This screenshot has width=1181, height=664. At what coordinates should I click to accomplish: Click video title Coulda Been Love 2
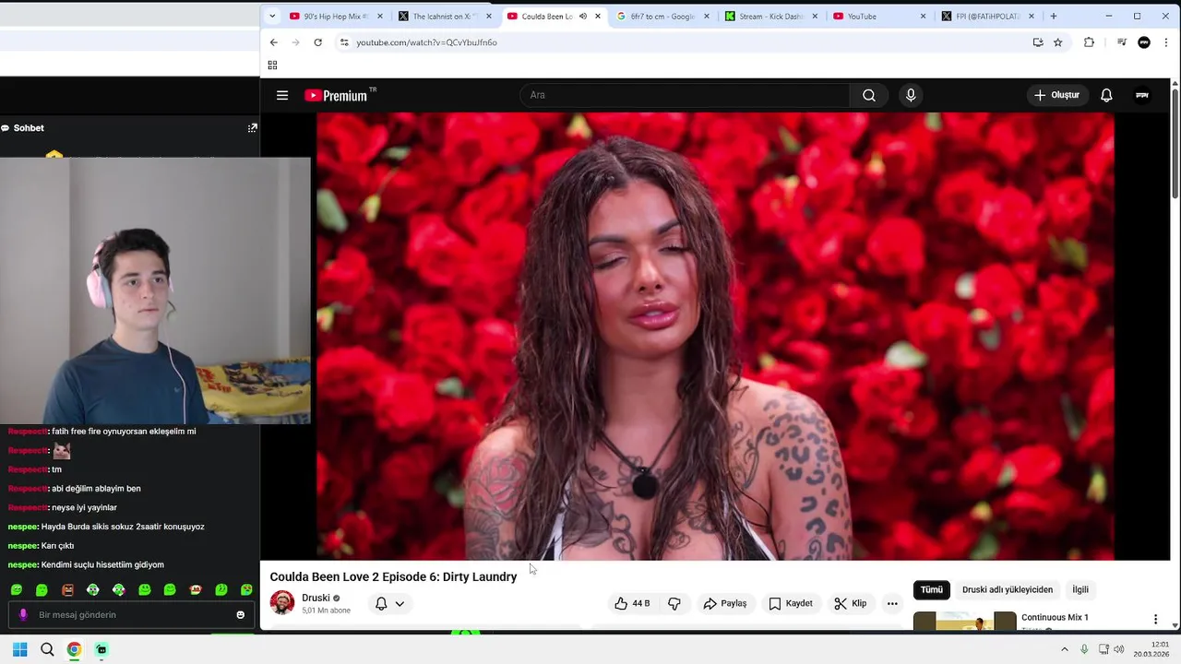click(x=393, y=576)
